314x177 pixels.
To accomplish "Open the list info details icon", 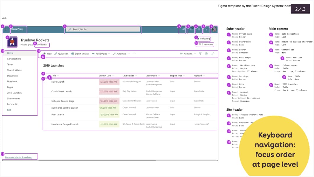I will (x=206, y=54).
